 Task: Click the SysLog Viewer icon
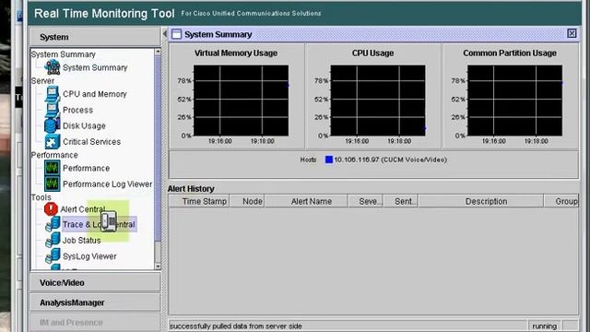coord(53,256)
